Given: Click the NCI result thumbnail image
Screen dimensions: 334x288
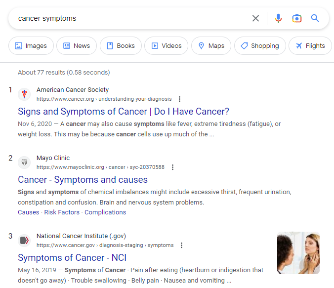Looking at the screenshot, I should 298,253.
